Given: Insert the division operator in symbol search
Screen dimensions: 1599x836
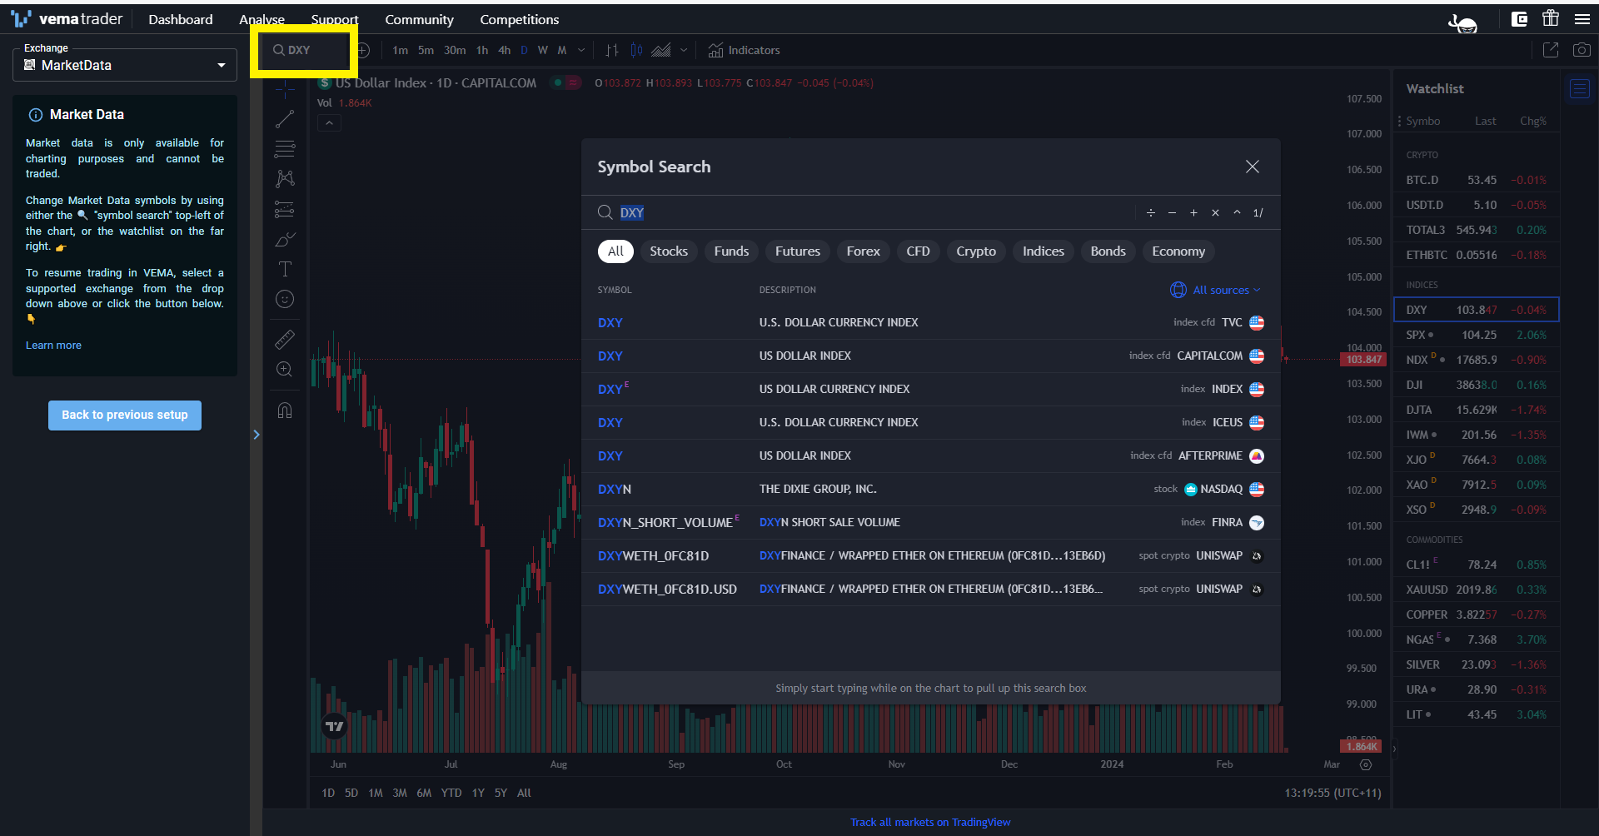Looking at the screenshot, I should pos(1151,212).
